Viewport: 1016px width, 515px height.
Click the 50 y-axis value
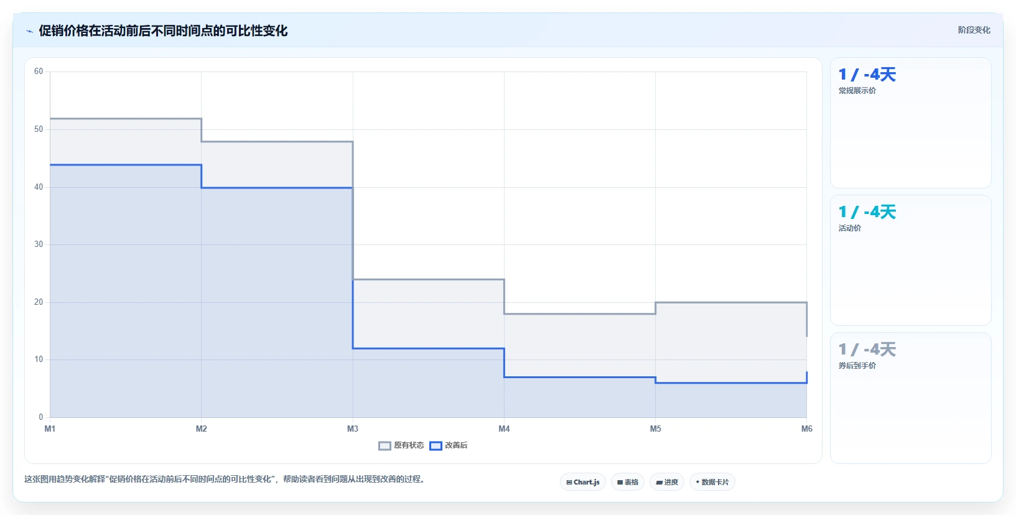(39, 129)
